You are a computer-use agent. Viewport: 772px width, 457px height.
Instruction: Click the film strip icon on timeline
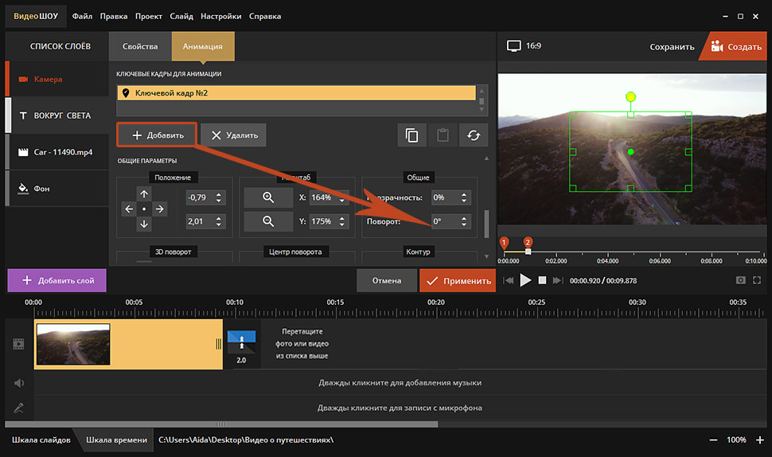coord(19,344)
